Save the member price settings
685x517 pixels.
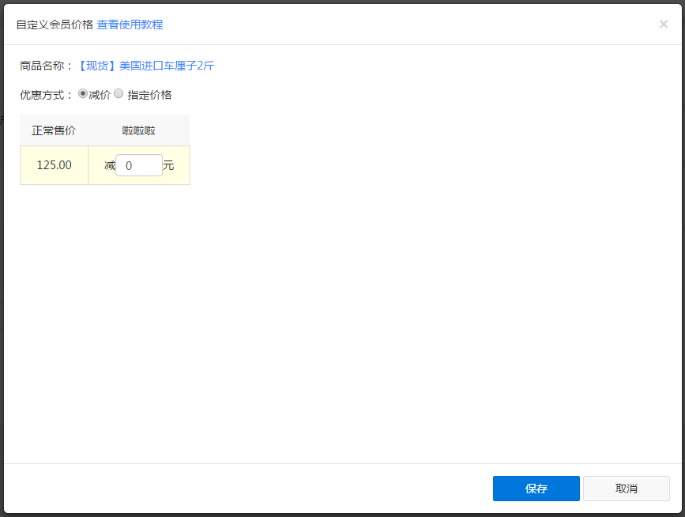pyautogui.click(x=536, y=489)
